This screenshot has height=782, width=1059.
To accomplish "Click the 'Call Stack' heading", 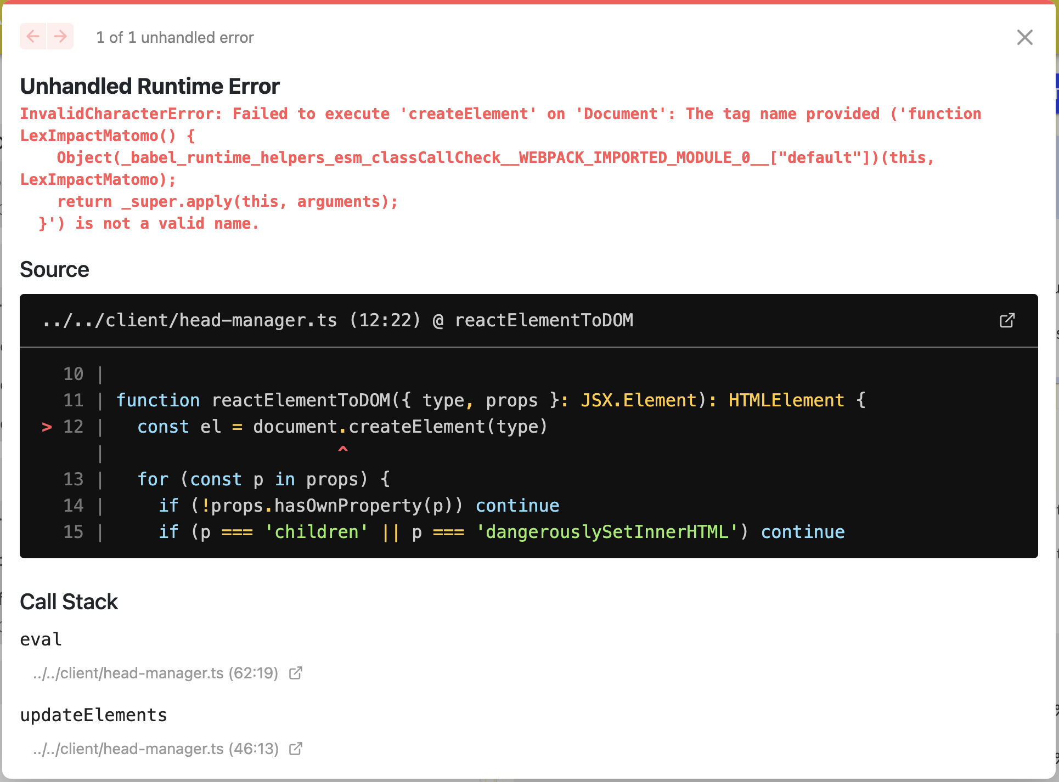I will coord(69,602).
